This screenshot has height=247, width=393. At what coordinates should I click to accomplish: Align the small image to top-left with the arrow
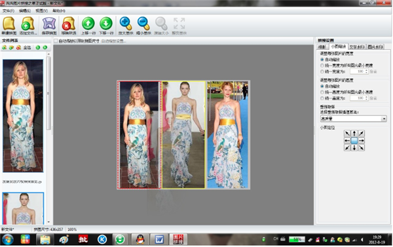[x=347, y=134]
